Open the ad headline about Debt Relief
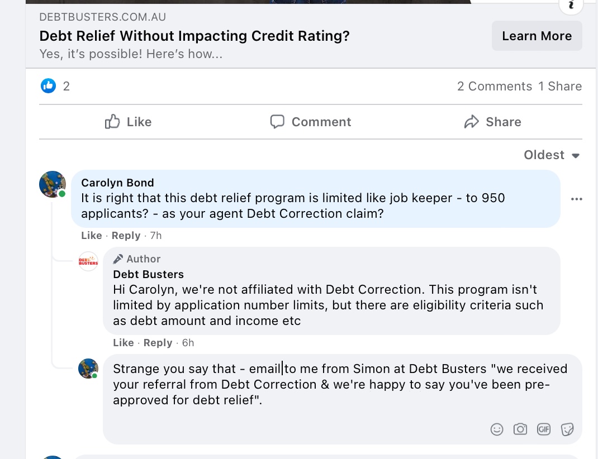The width and height of the screenshot is (598, 459). click(194, 36)
